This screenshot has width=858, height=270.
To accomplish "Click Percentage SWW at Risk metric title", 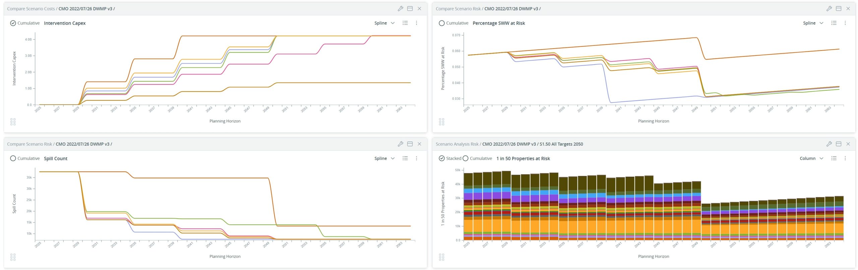I will (499, 23).
